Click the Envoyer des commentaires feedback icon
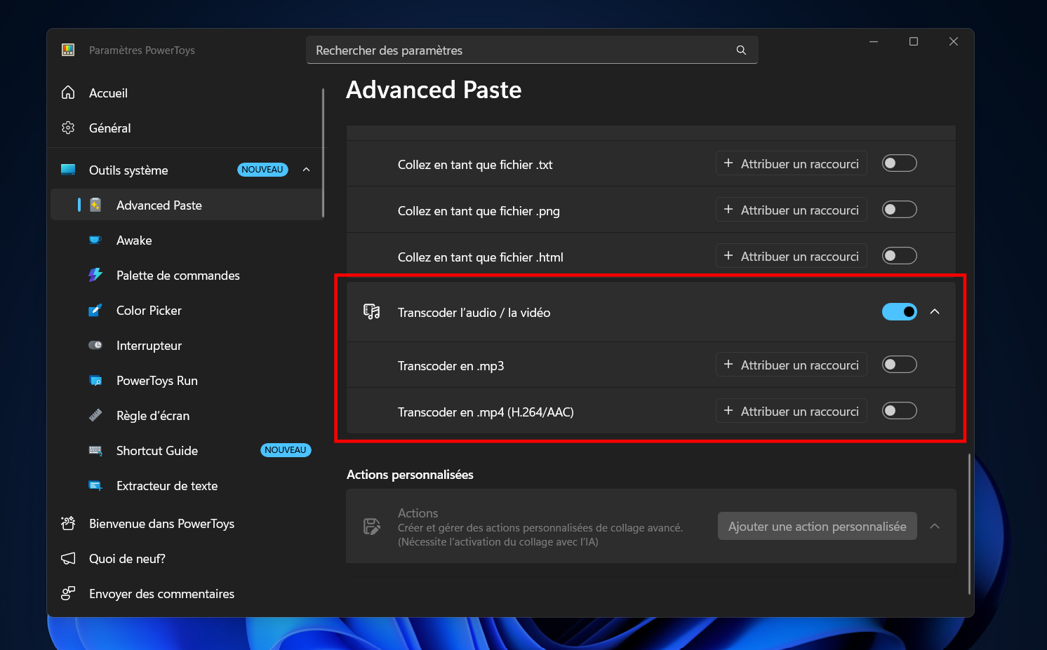1047x650 pixels. [x=68, y=593]
